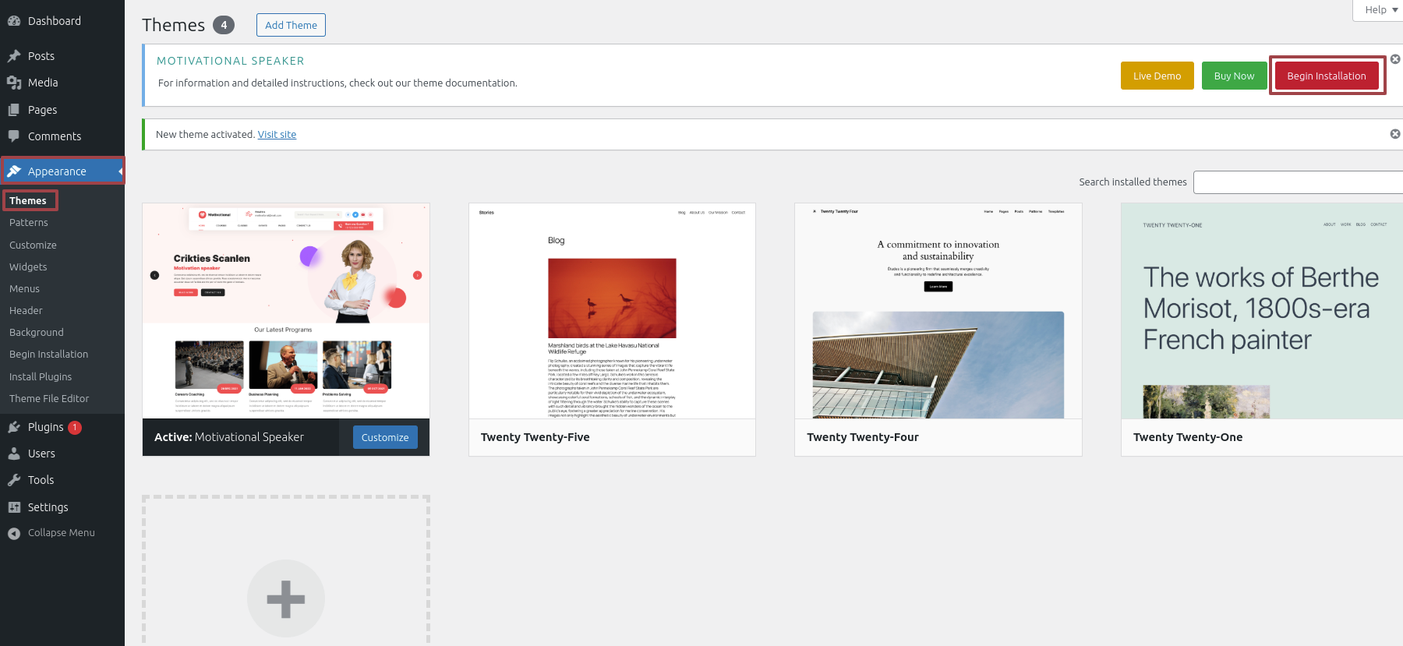Open the Widgets submenu item
The height and width of the screenshot is (646, 1403).
(x=28, y=267)
